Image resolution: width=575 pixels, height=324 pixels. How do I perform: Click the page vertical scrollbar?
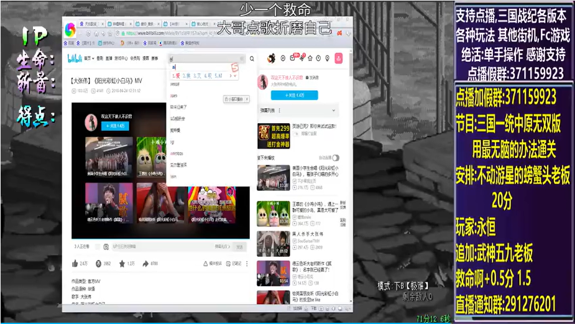[x=351, y=64]
